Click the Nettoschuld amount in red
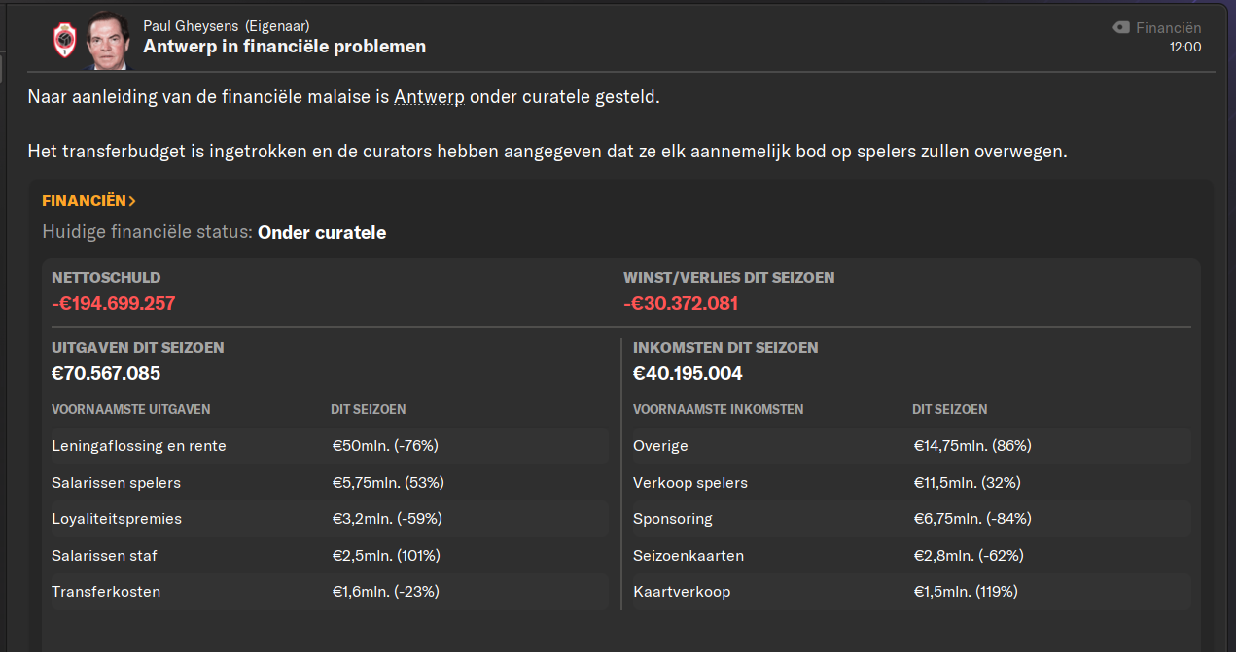This screenshot has width=1236, height=652. point(113,303)
